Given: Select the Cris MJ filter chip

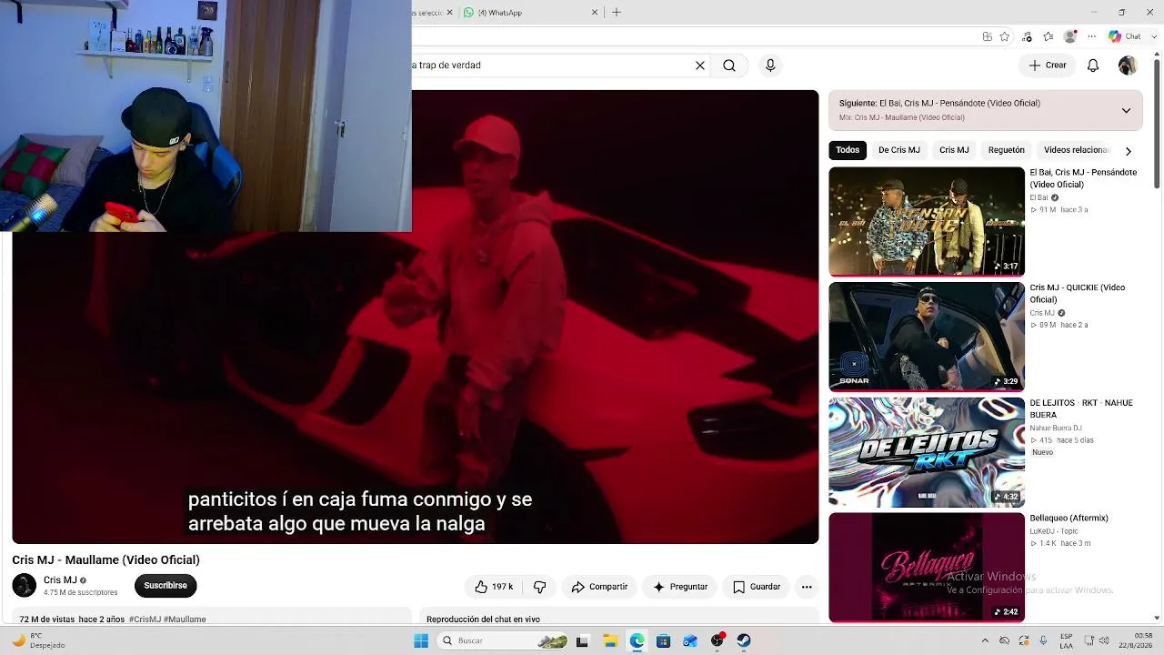Looking at the screenshot, I should [954, 150].
